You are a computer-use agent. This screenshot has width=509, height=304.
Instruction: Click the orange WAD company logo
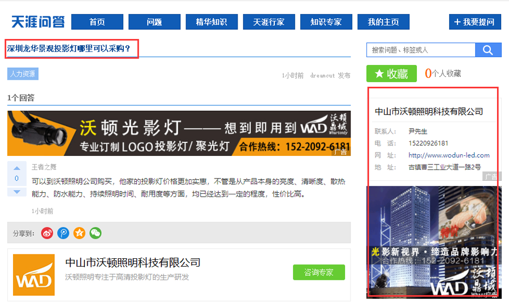coord(34,275)
